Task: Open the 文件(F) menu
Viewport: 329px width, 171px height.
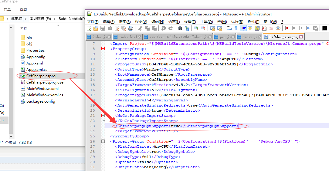Action: pyautogui.click(x=93, y=22)
